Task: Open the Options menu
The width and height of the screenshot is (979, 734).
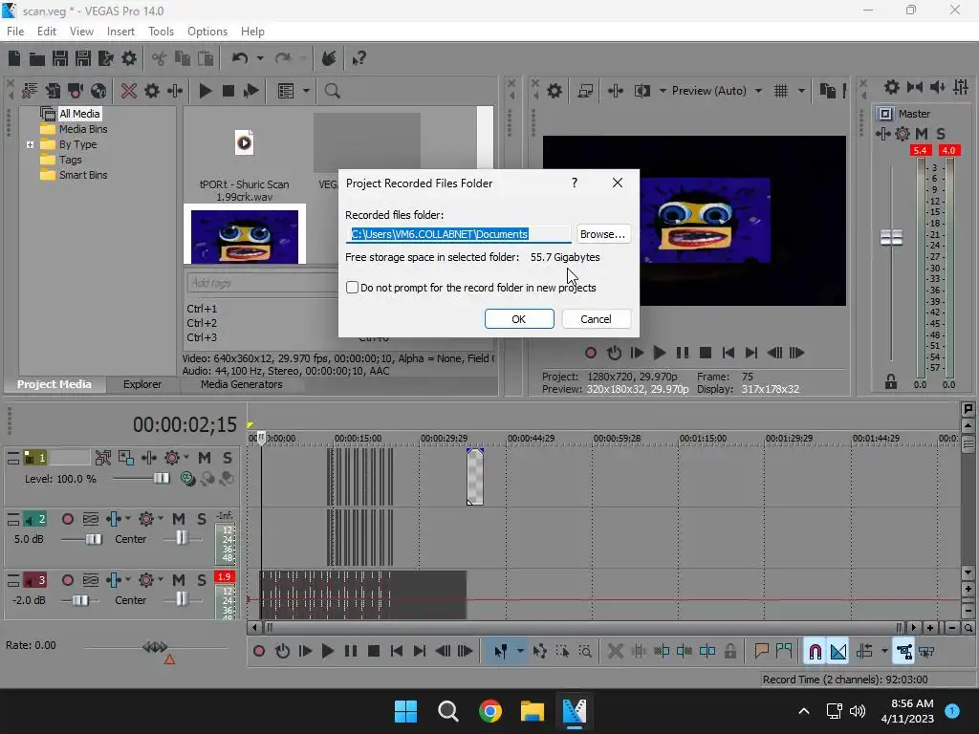Action: coord(207,32)
